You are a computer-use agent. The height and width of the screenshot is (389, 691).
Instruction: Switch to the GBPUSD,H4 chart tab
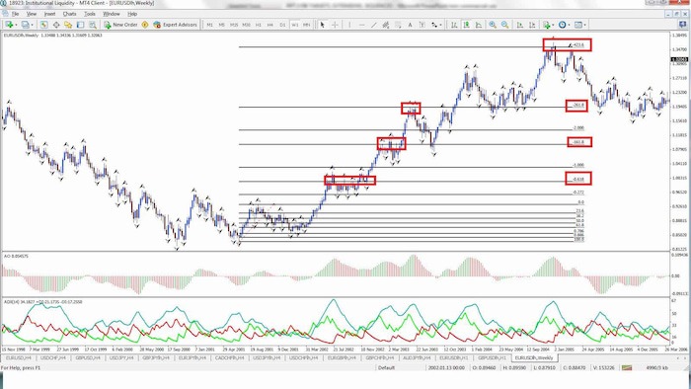click(x=88, y=358)
